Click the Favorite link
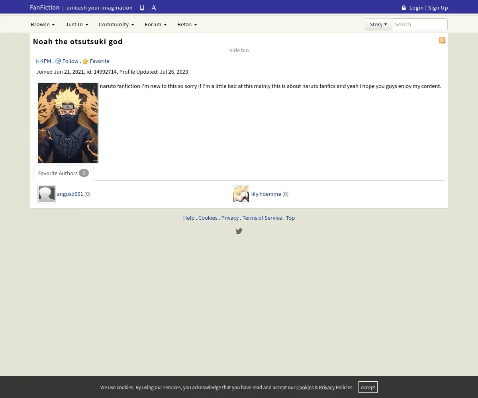 pos(100,61)
